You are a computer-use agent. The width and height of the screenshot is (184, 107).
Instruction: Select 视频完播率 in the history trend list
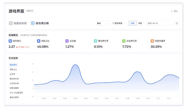point(14,88)
